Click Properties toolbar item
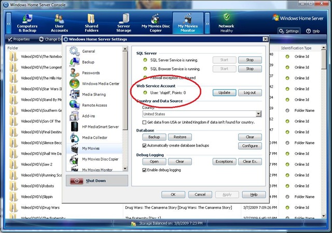 [x=19, y=39]
